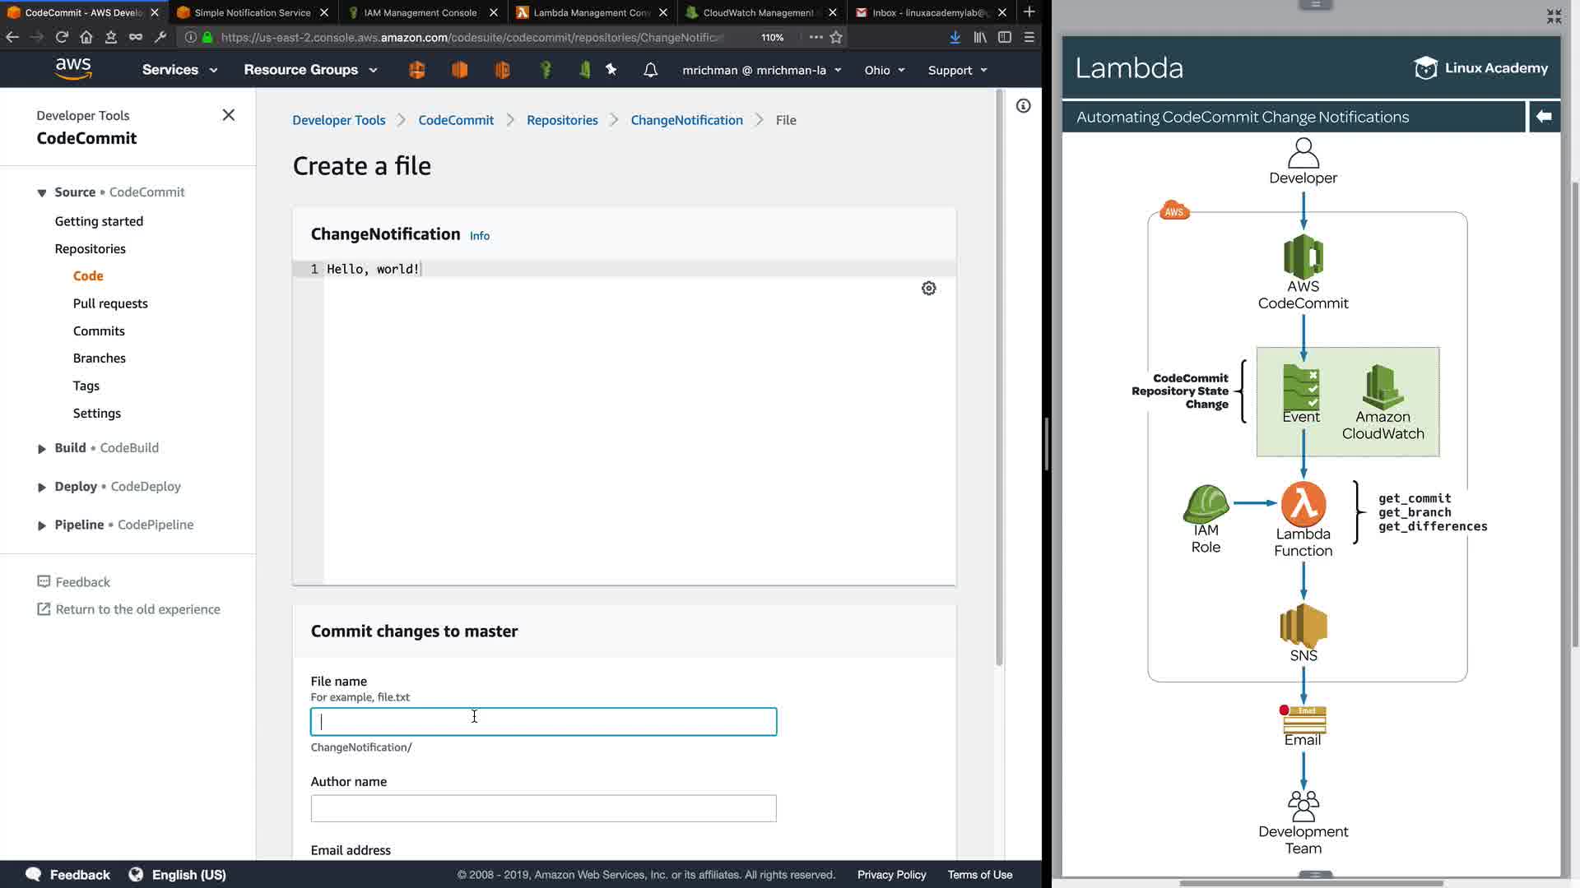Go to the ChangeNotification breadcrumb link
This screenshot has height=888, width=1580.
686,120
